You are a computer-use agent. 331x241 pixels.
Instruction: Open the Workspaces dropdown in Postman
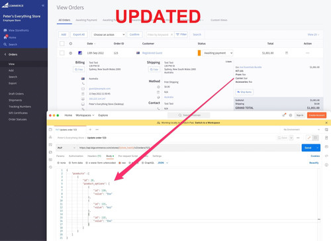point(85,115)
